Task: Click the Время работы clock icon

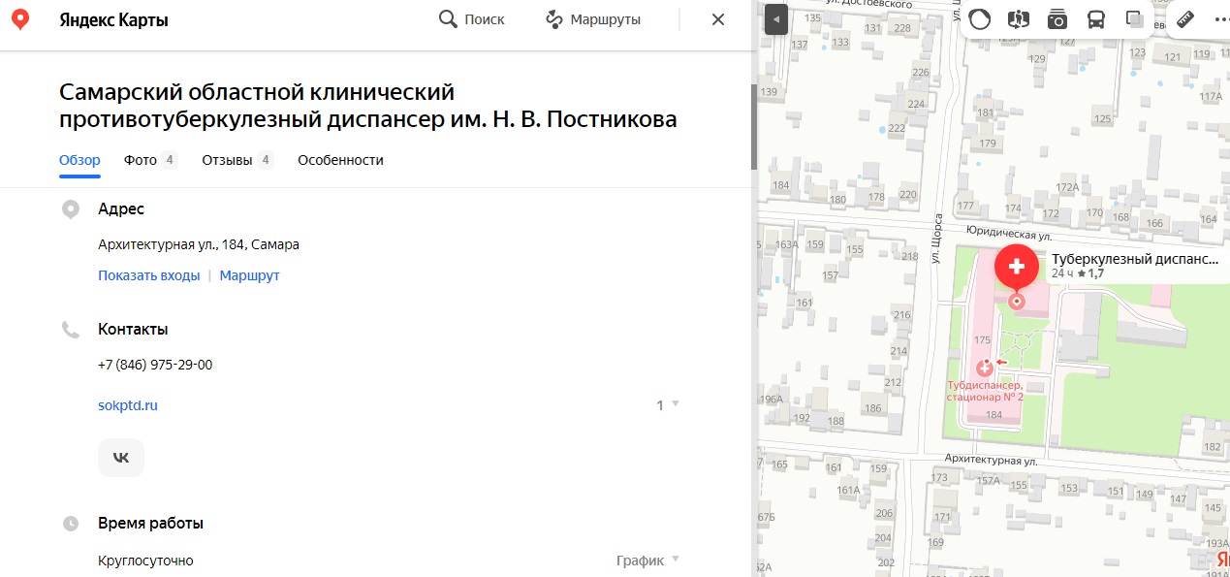Action: tap(70, 524)
